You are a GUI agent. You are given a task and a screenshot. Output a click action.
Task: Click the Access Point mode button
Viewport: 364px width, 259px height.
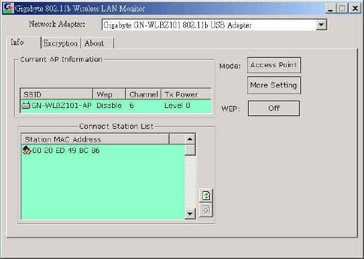[x=274, y=65]
